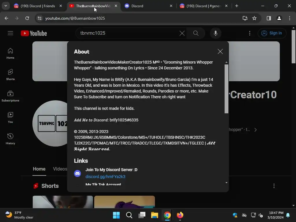Image resolution: width=296 pixels, height=222 pixels.
Task: Open the Shorts section options menu
Action: [274, 186]
